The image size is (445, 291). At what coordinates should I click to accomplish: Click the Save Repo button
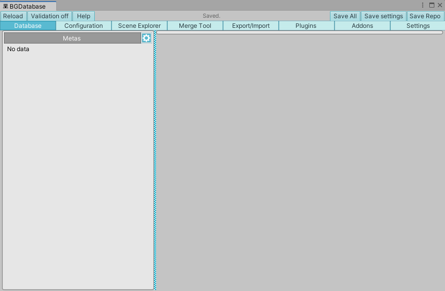click(x=425, y=16)
